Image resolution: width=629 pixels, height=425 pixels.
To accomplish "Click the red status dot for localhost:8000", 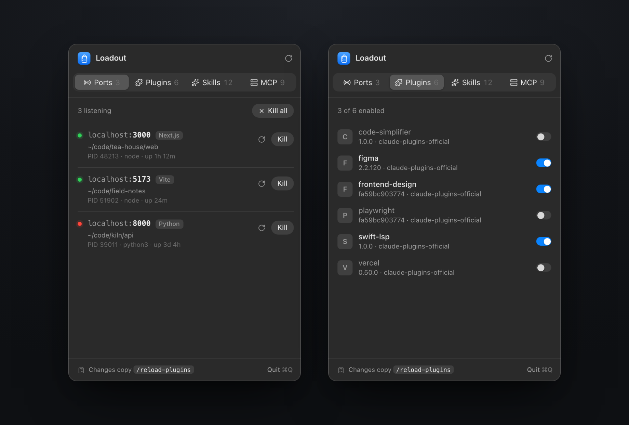I will pos(80,224).
